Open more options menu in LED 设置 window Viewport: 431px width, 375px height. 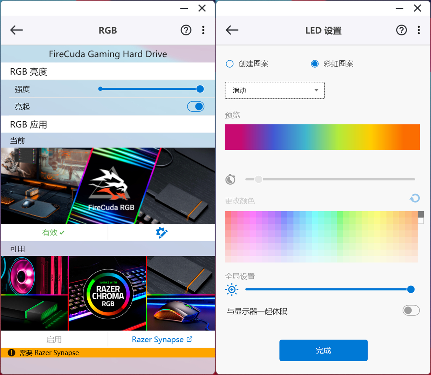point(419,30)
